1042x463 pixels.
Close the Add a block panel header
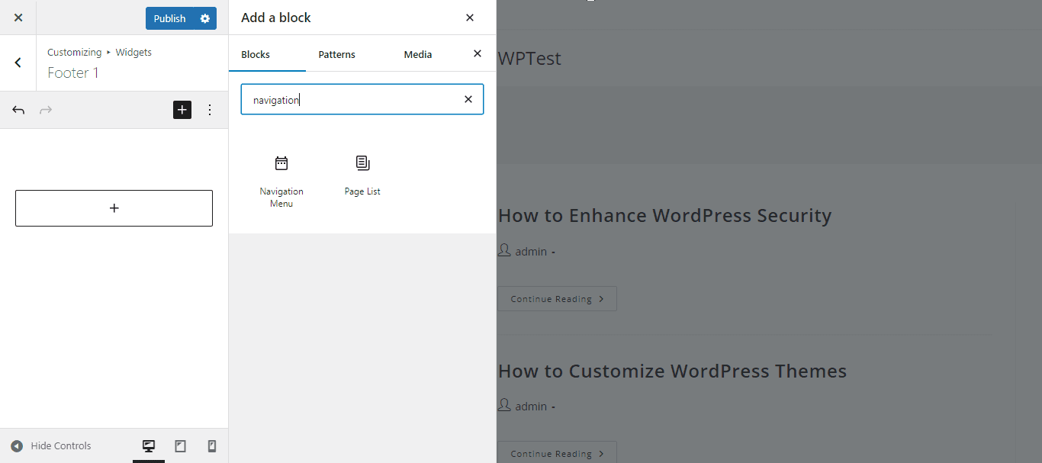[470, 18]
